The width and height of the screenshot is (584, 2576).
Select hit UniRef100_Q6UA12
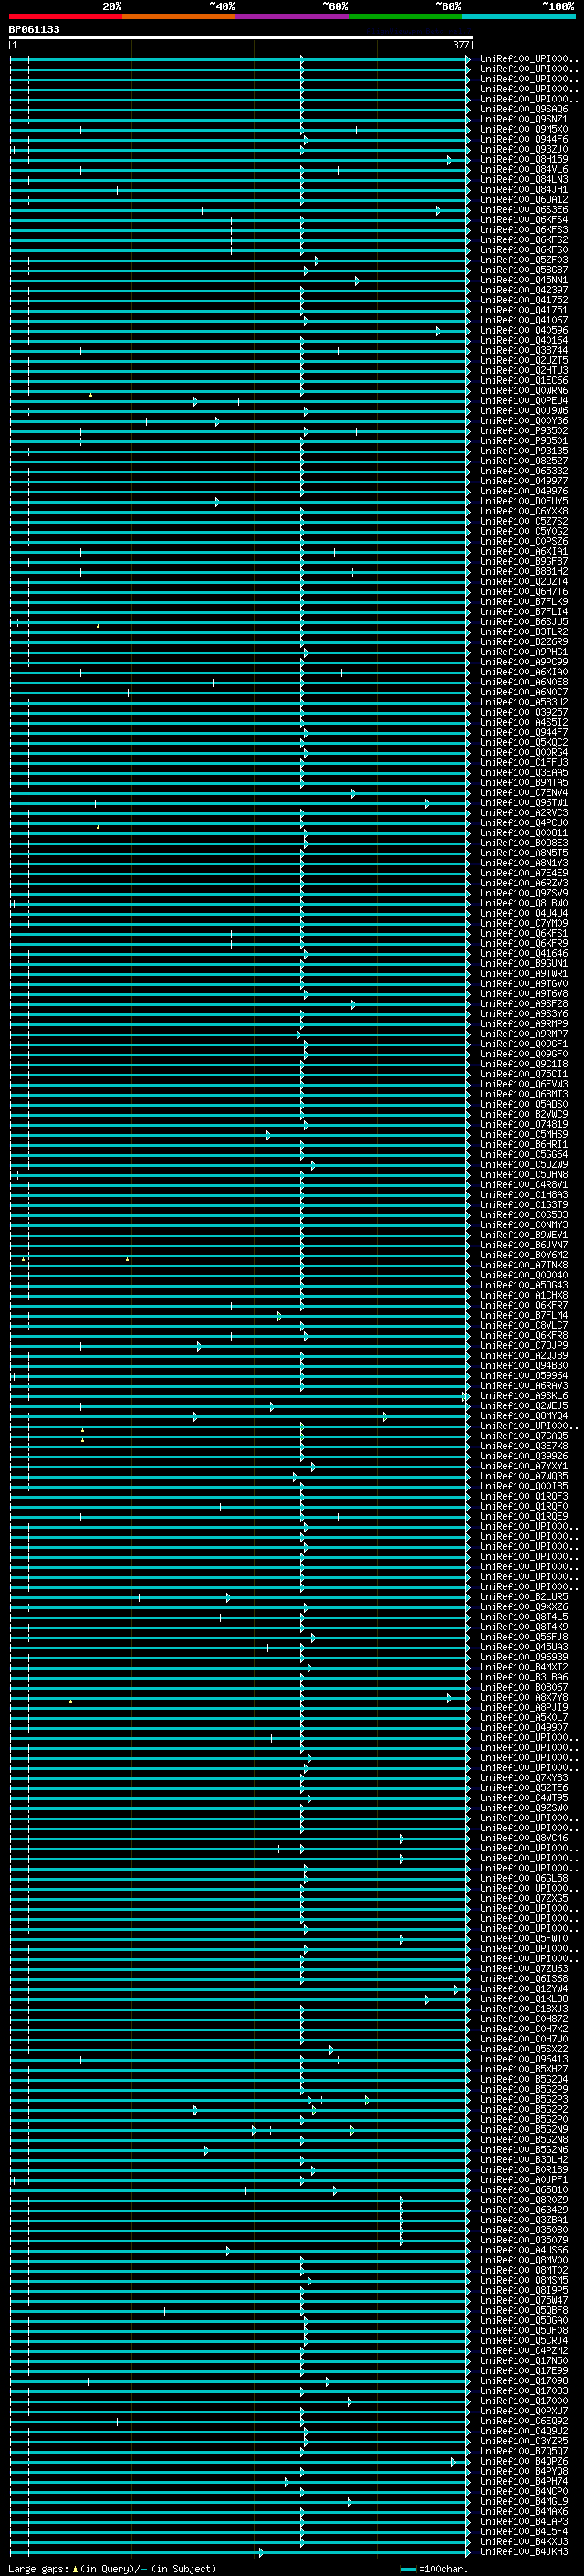pyautogui.click(x=523, y=199)
